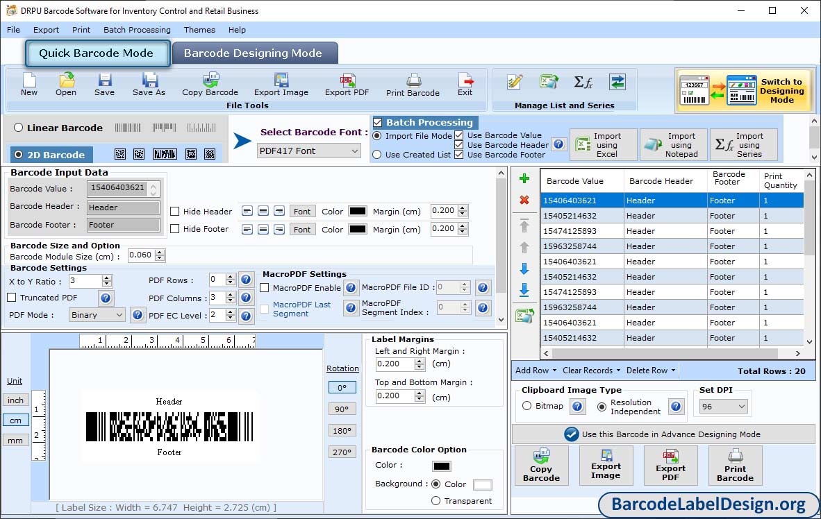821x519 pixels.
Task: Click Export PDF in File Tools
Action: tap(347, 85)
